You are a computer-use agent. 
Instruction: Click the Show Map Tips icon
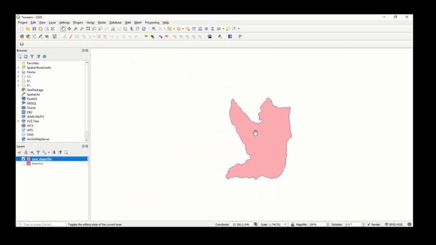228,29
